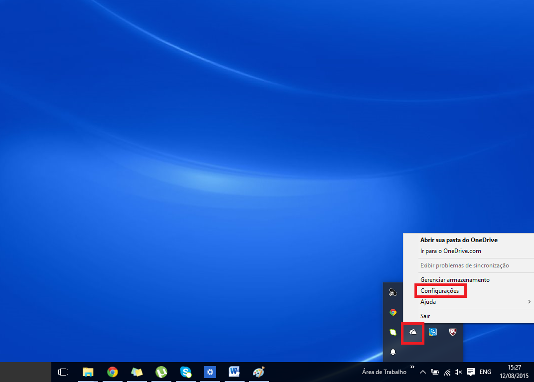The image size is (534, 382).
Task: Select Configurações in the OneDrive menu
Action: tap(440, 290)
